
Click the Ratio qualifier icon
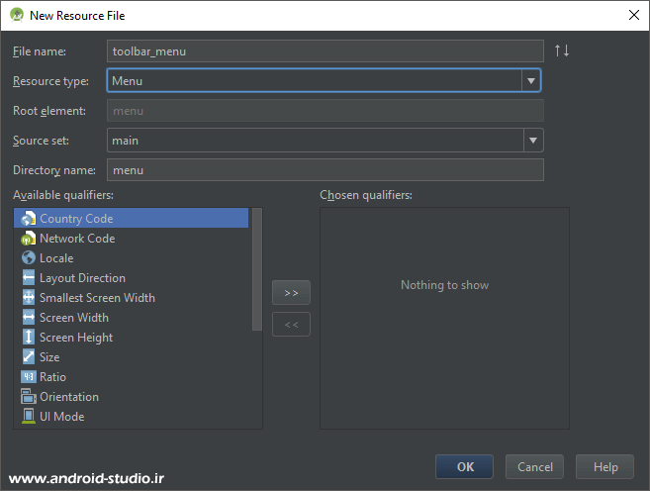pos(28,377)
